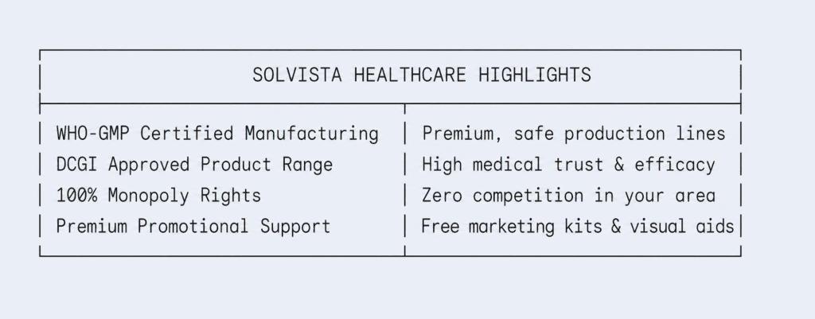Screen dimensions: 815x319
Task: Click the word WHO-GMP in first row
Action: tap(92, 134)
